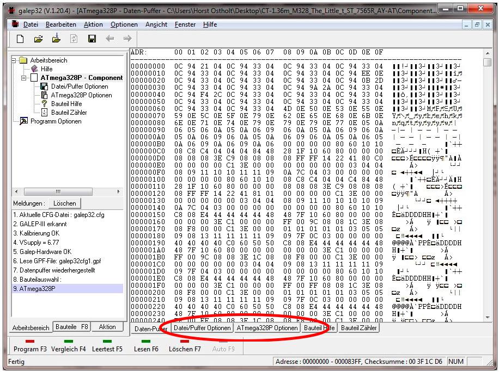Click the Save floppy disk toolbar icon
This screenshot has width=499, height=372.
pyautogui.click(x=92, y=39)
